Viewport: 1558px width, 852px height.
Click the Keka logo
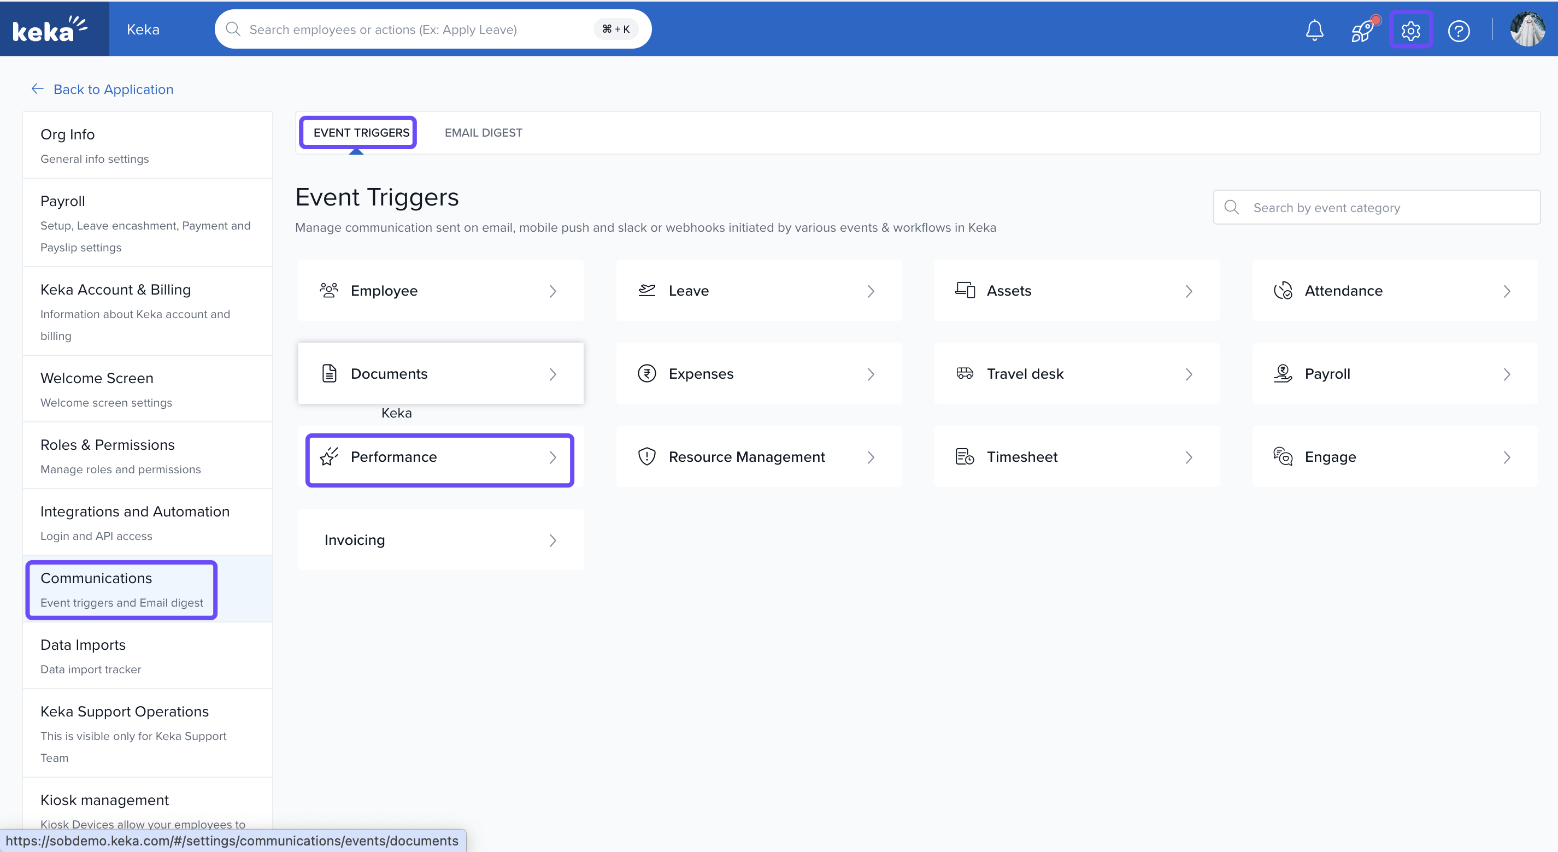tap(51, 29)
